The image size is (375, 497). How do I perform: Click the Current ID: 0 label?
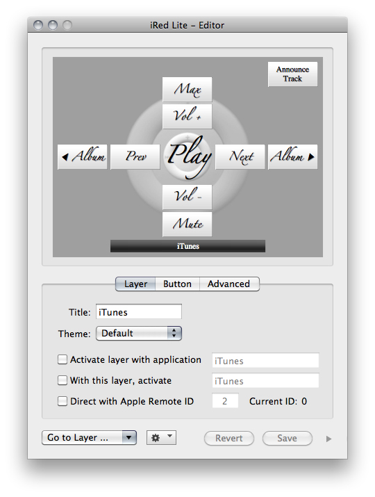tap(278, 401)
